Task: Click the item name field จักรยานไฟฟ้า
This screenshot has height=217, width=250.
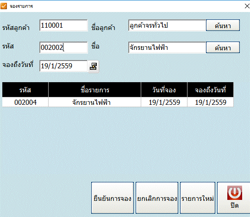Action: tap(167, 48)
